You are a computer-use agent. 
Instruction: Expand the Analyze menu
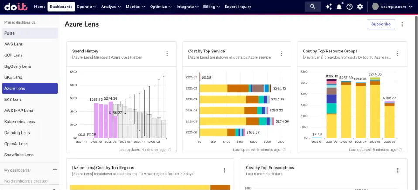[111, 7]
